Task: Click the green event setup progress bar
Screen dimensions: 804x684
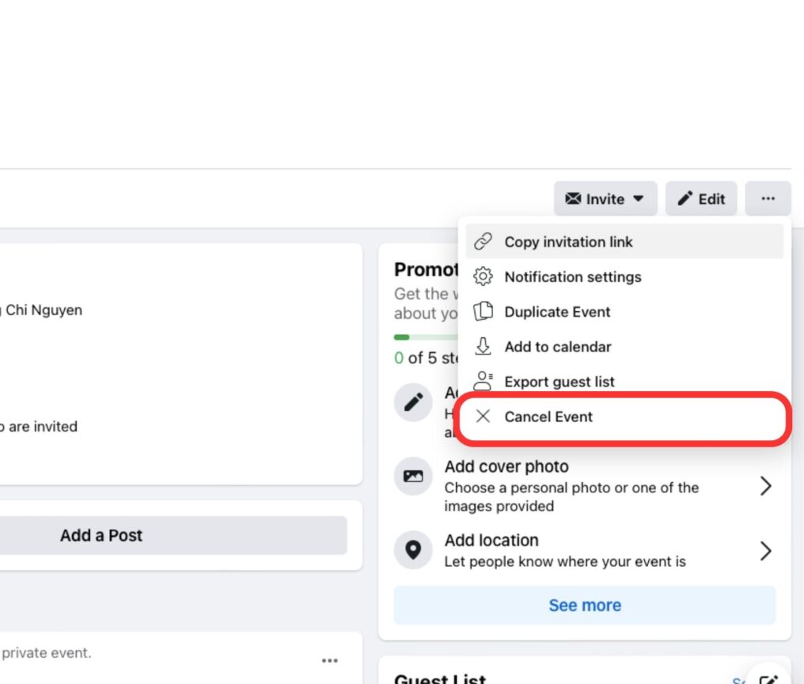Action: [404, 336]
